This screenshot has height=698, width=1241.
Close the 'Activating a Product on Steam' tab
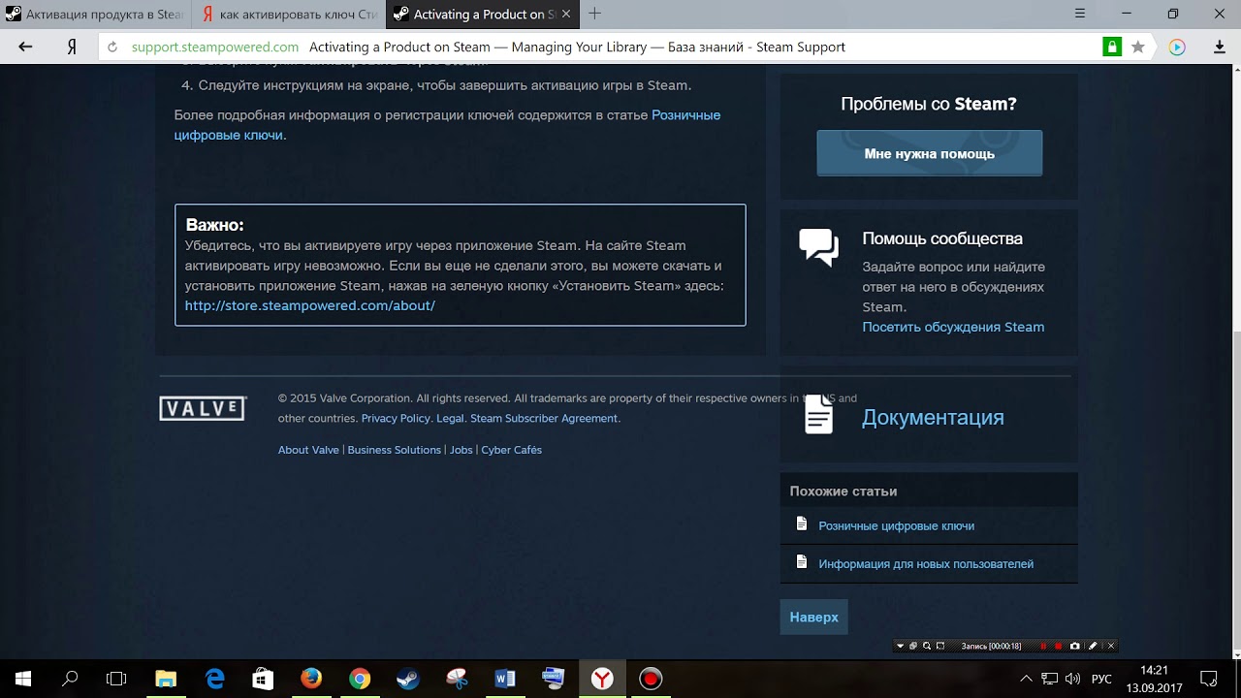(x=566, y=15)
